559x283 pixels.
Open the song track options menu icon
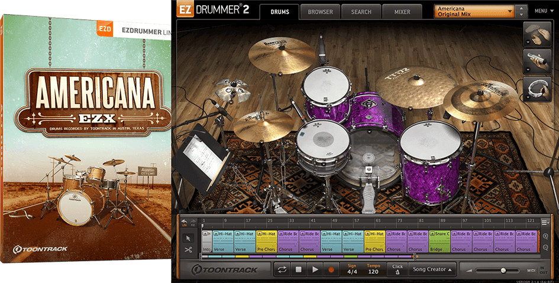[x=545, y=223]
